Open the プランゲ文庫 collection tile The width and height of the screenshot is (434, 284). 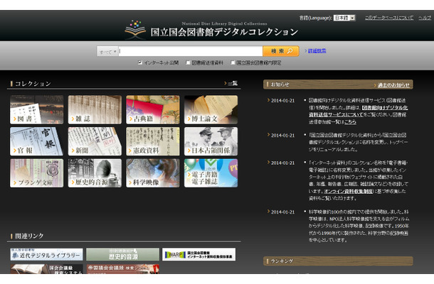pyautogui.click(x=36, y=173)
